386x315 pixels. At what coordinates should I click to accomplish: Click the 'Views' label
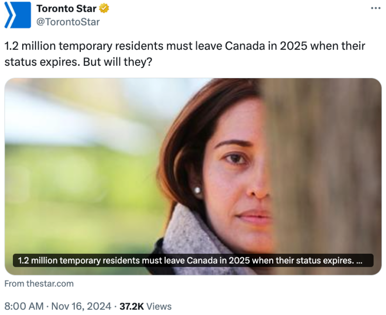point(159,306)
